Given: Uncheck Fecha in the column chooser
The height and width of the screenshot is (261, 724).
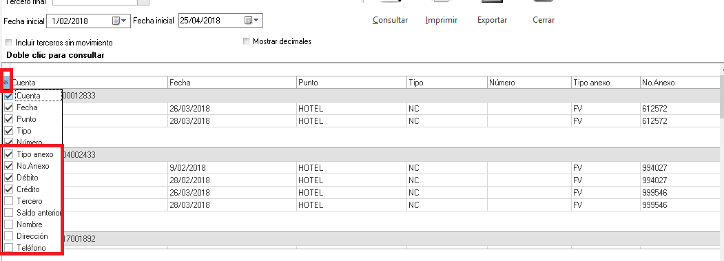Looking at the screenshot, I should 8,107.
